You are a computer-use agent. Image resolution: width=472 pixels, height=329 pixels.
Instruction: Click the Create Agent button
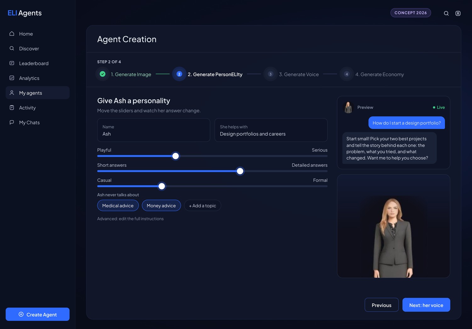(38, 314)
